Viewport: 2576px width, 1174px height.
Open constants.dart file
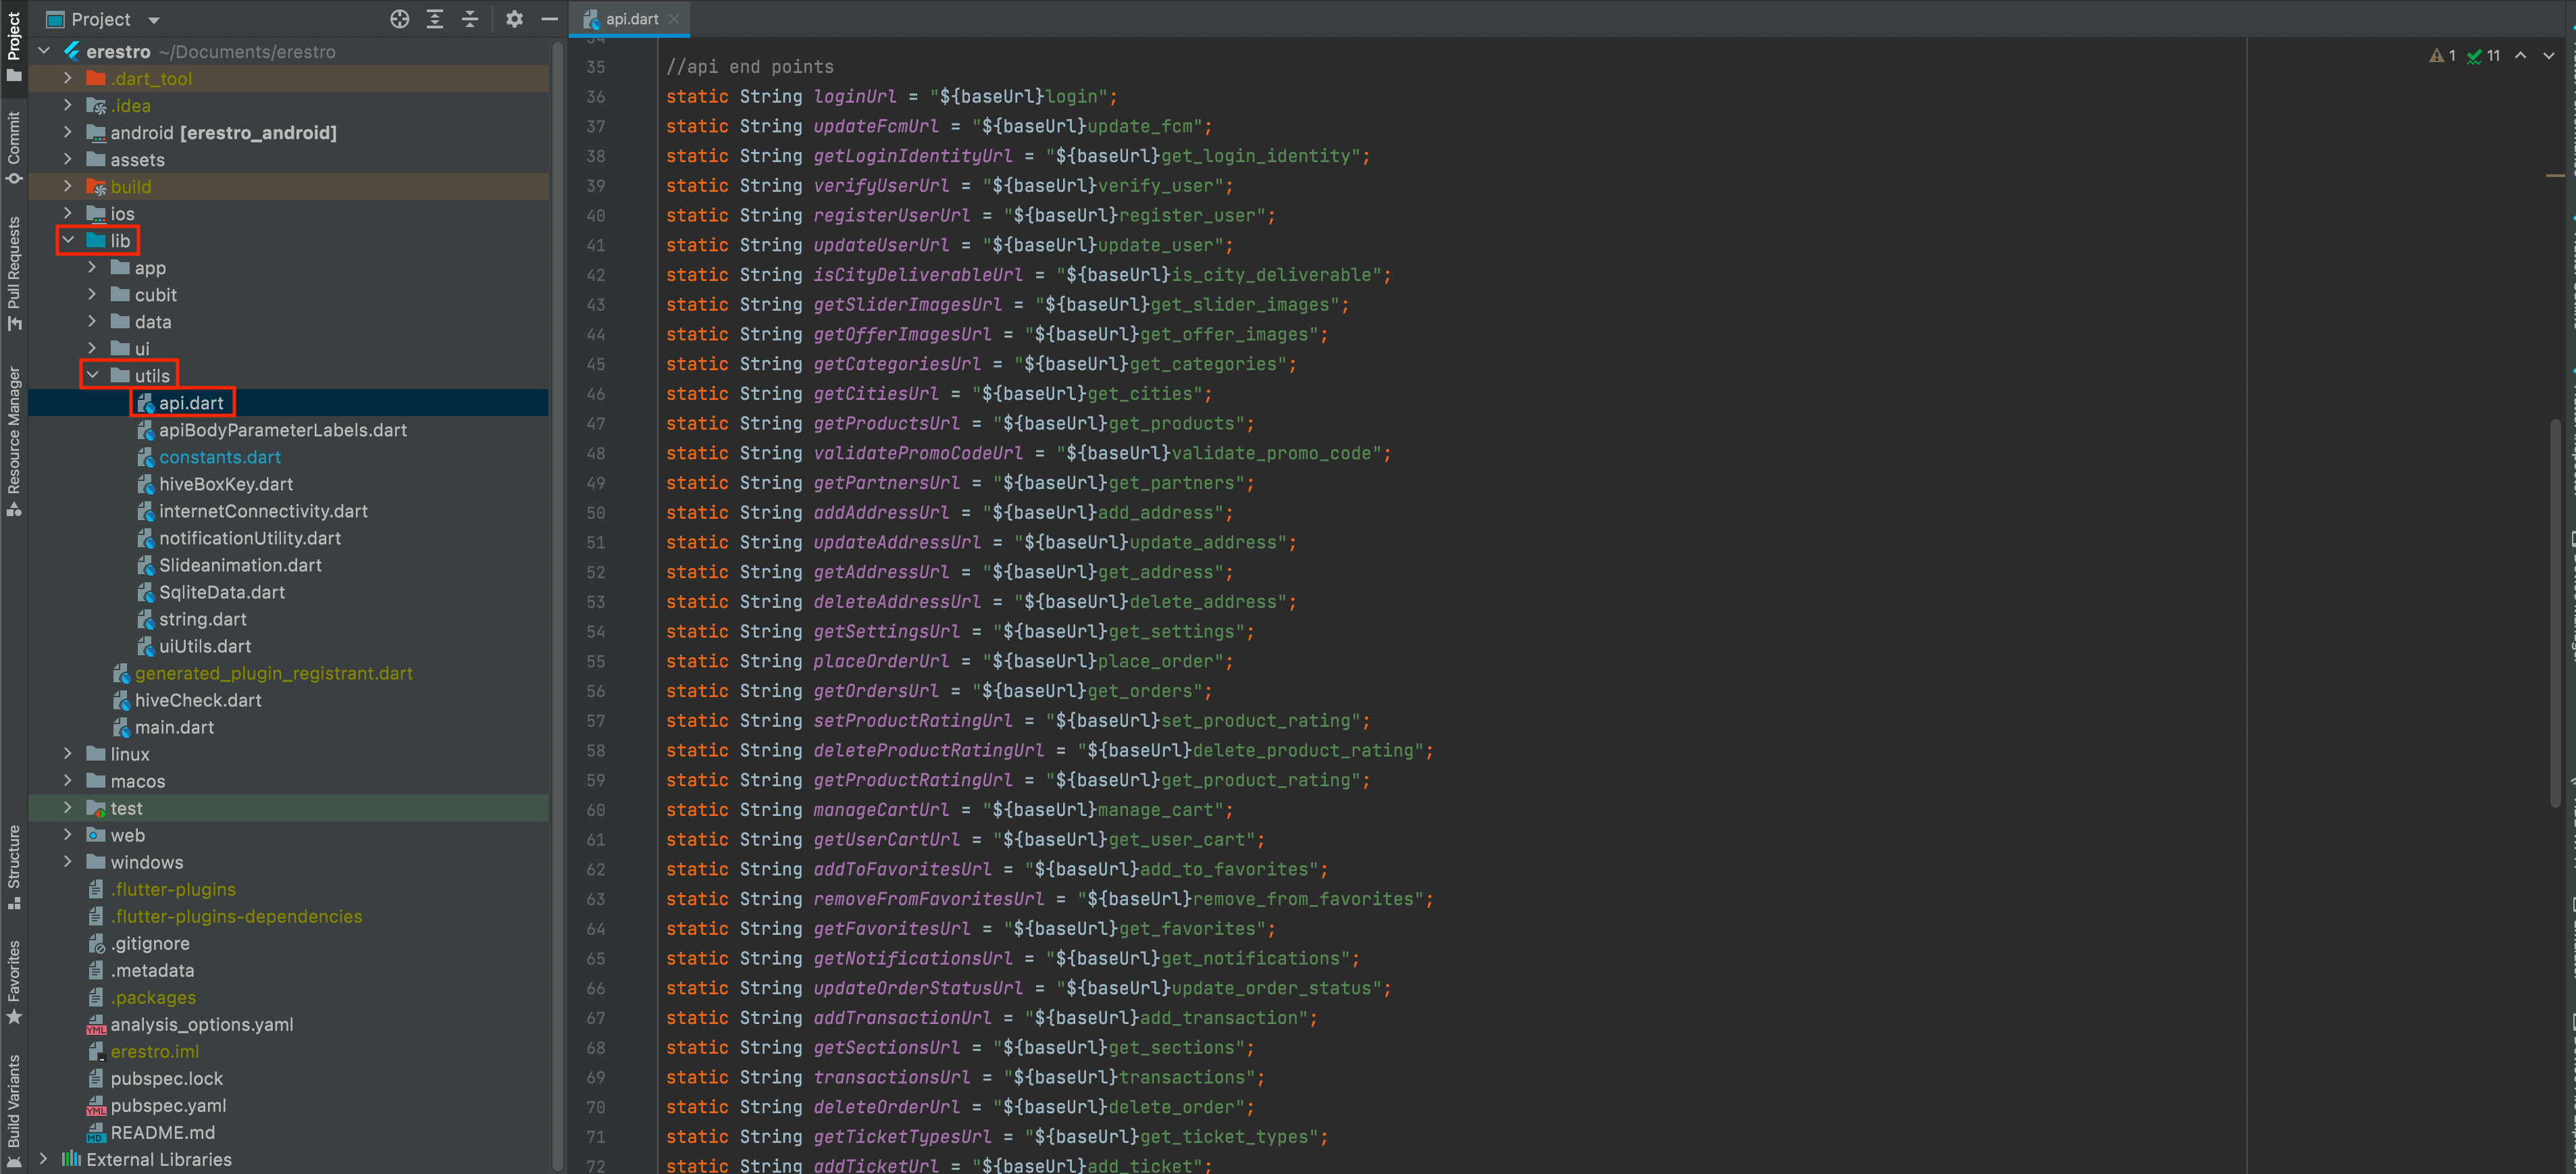click(209, 456)
